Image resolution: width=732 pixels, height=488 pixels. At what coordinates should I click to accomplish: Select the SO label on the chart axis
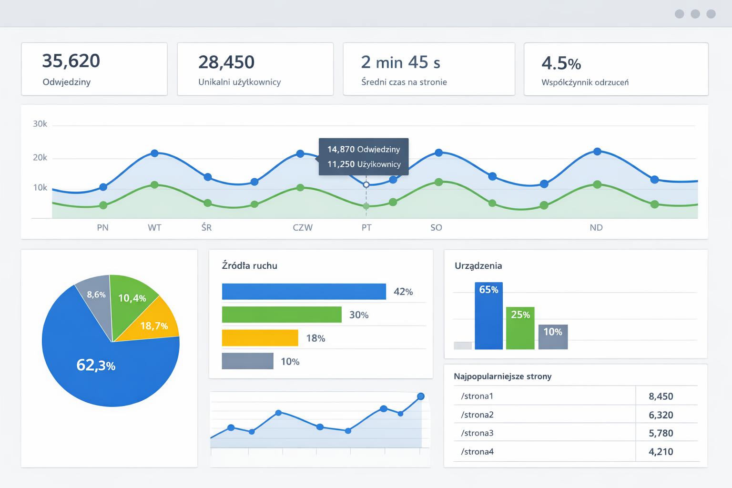click(x=436, y=227)
